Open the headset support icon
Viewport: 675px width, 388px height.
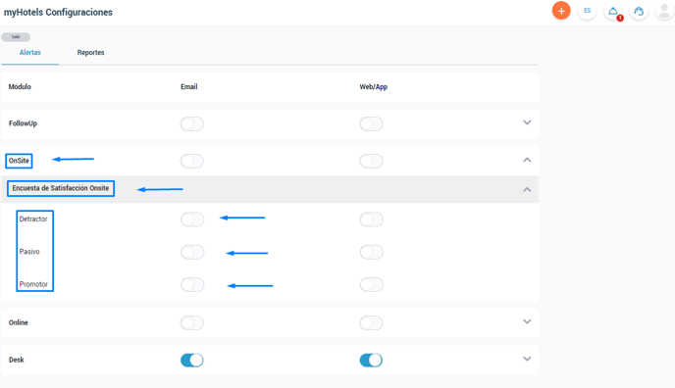click(639, 11)
